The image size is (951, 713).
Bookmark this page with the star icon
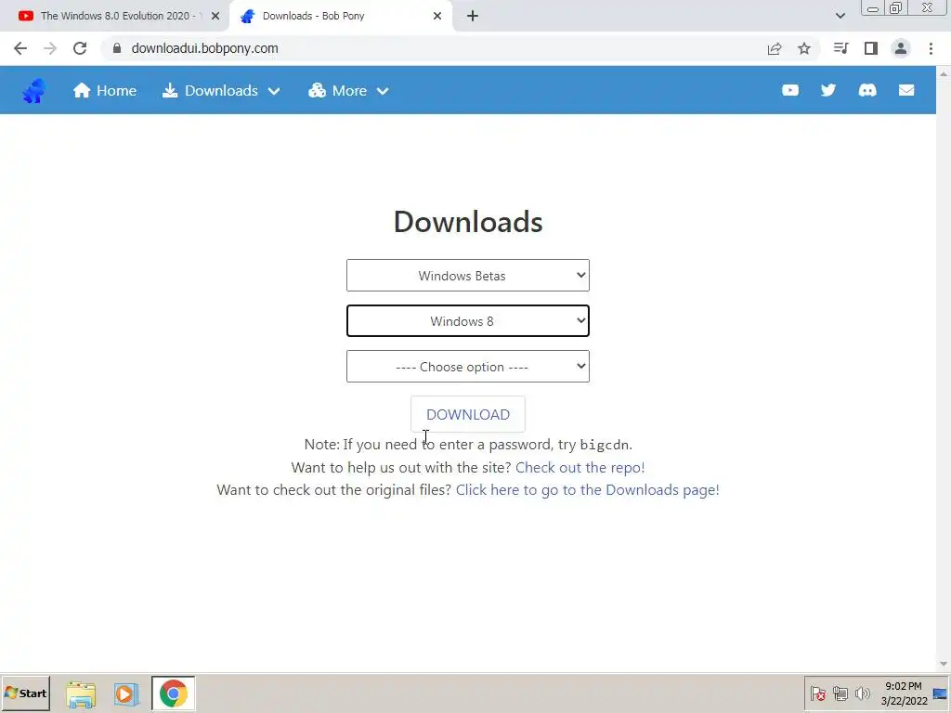pos(804,48)
